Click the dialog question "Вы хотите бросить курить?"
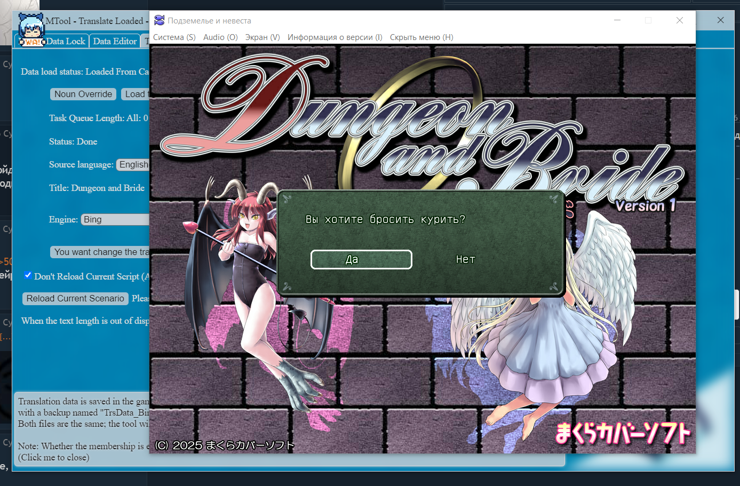Screen dimensions: 740x486 [x=385, y=219]
